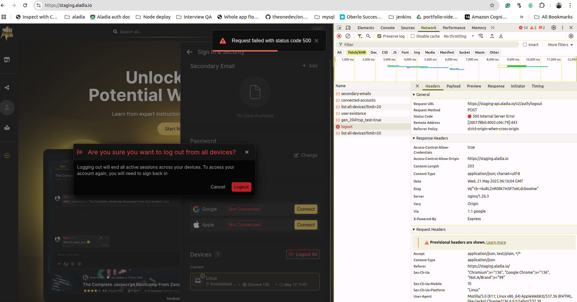Open the More filters dropdown
577x302 pixels.
(x=560, y=45)
